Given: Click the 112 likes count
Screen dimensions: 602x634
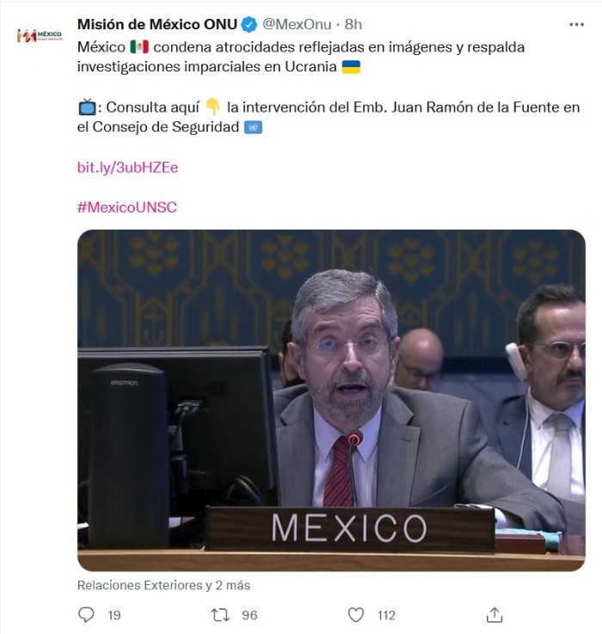Looking at the screenshot, I should 386,615.
